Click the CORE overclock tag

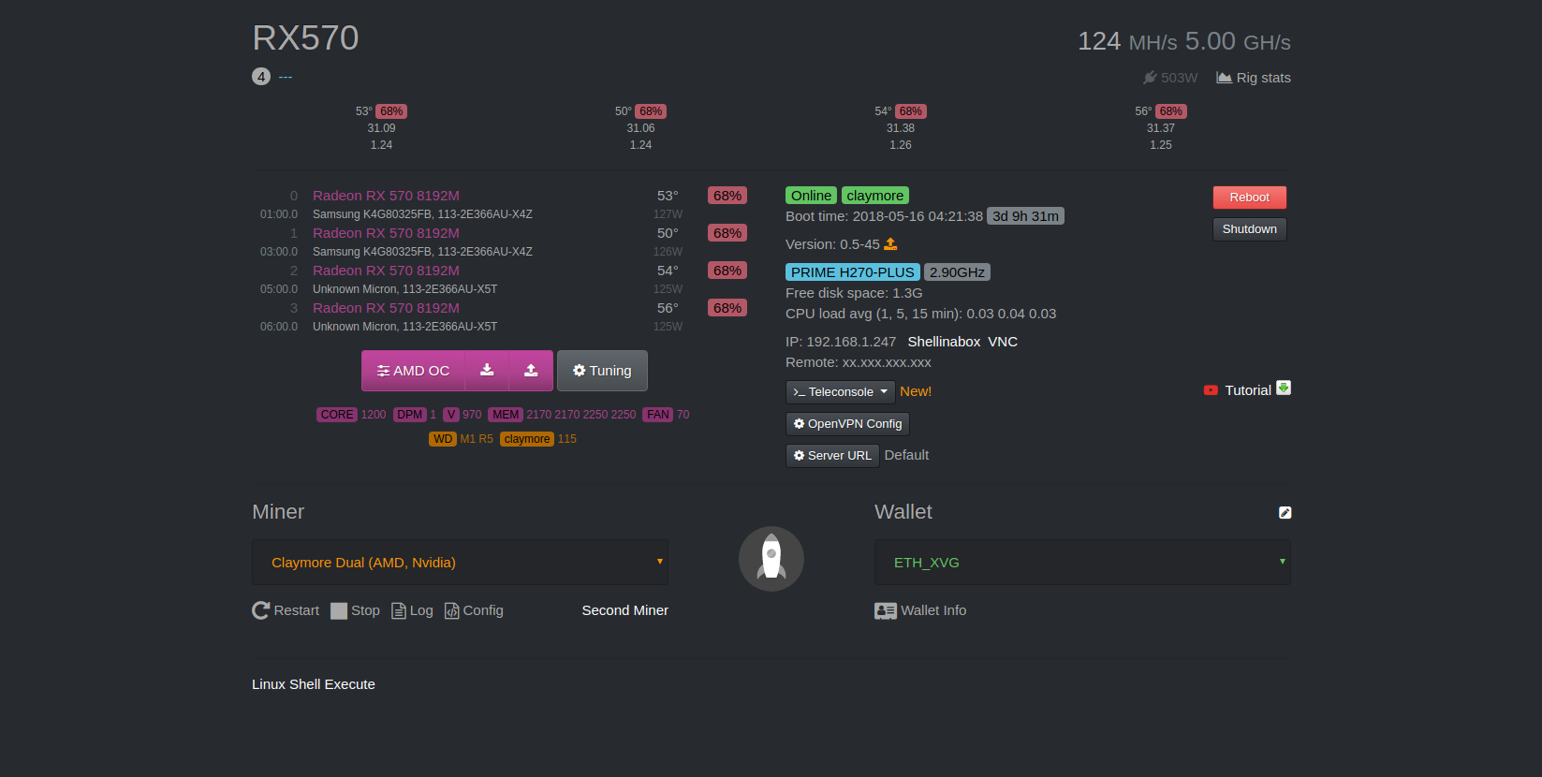[337, 415]
